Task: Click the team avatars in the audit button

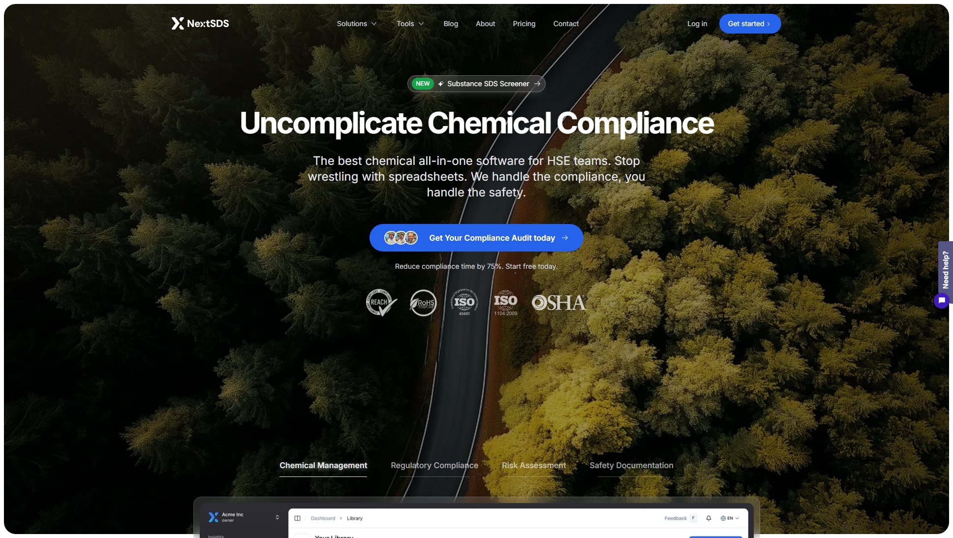Action: 400,238
